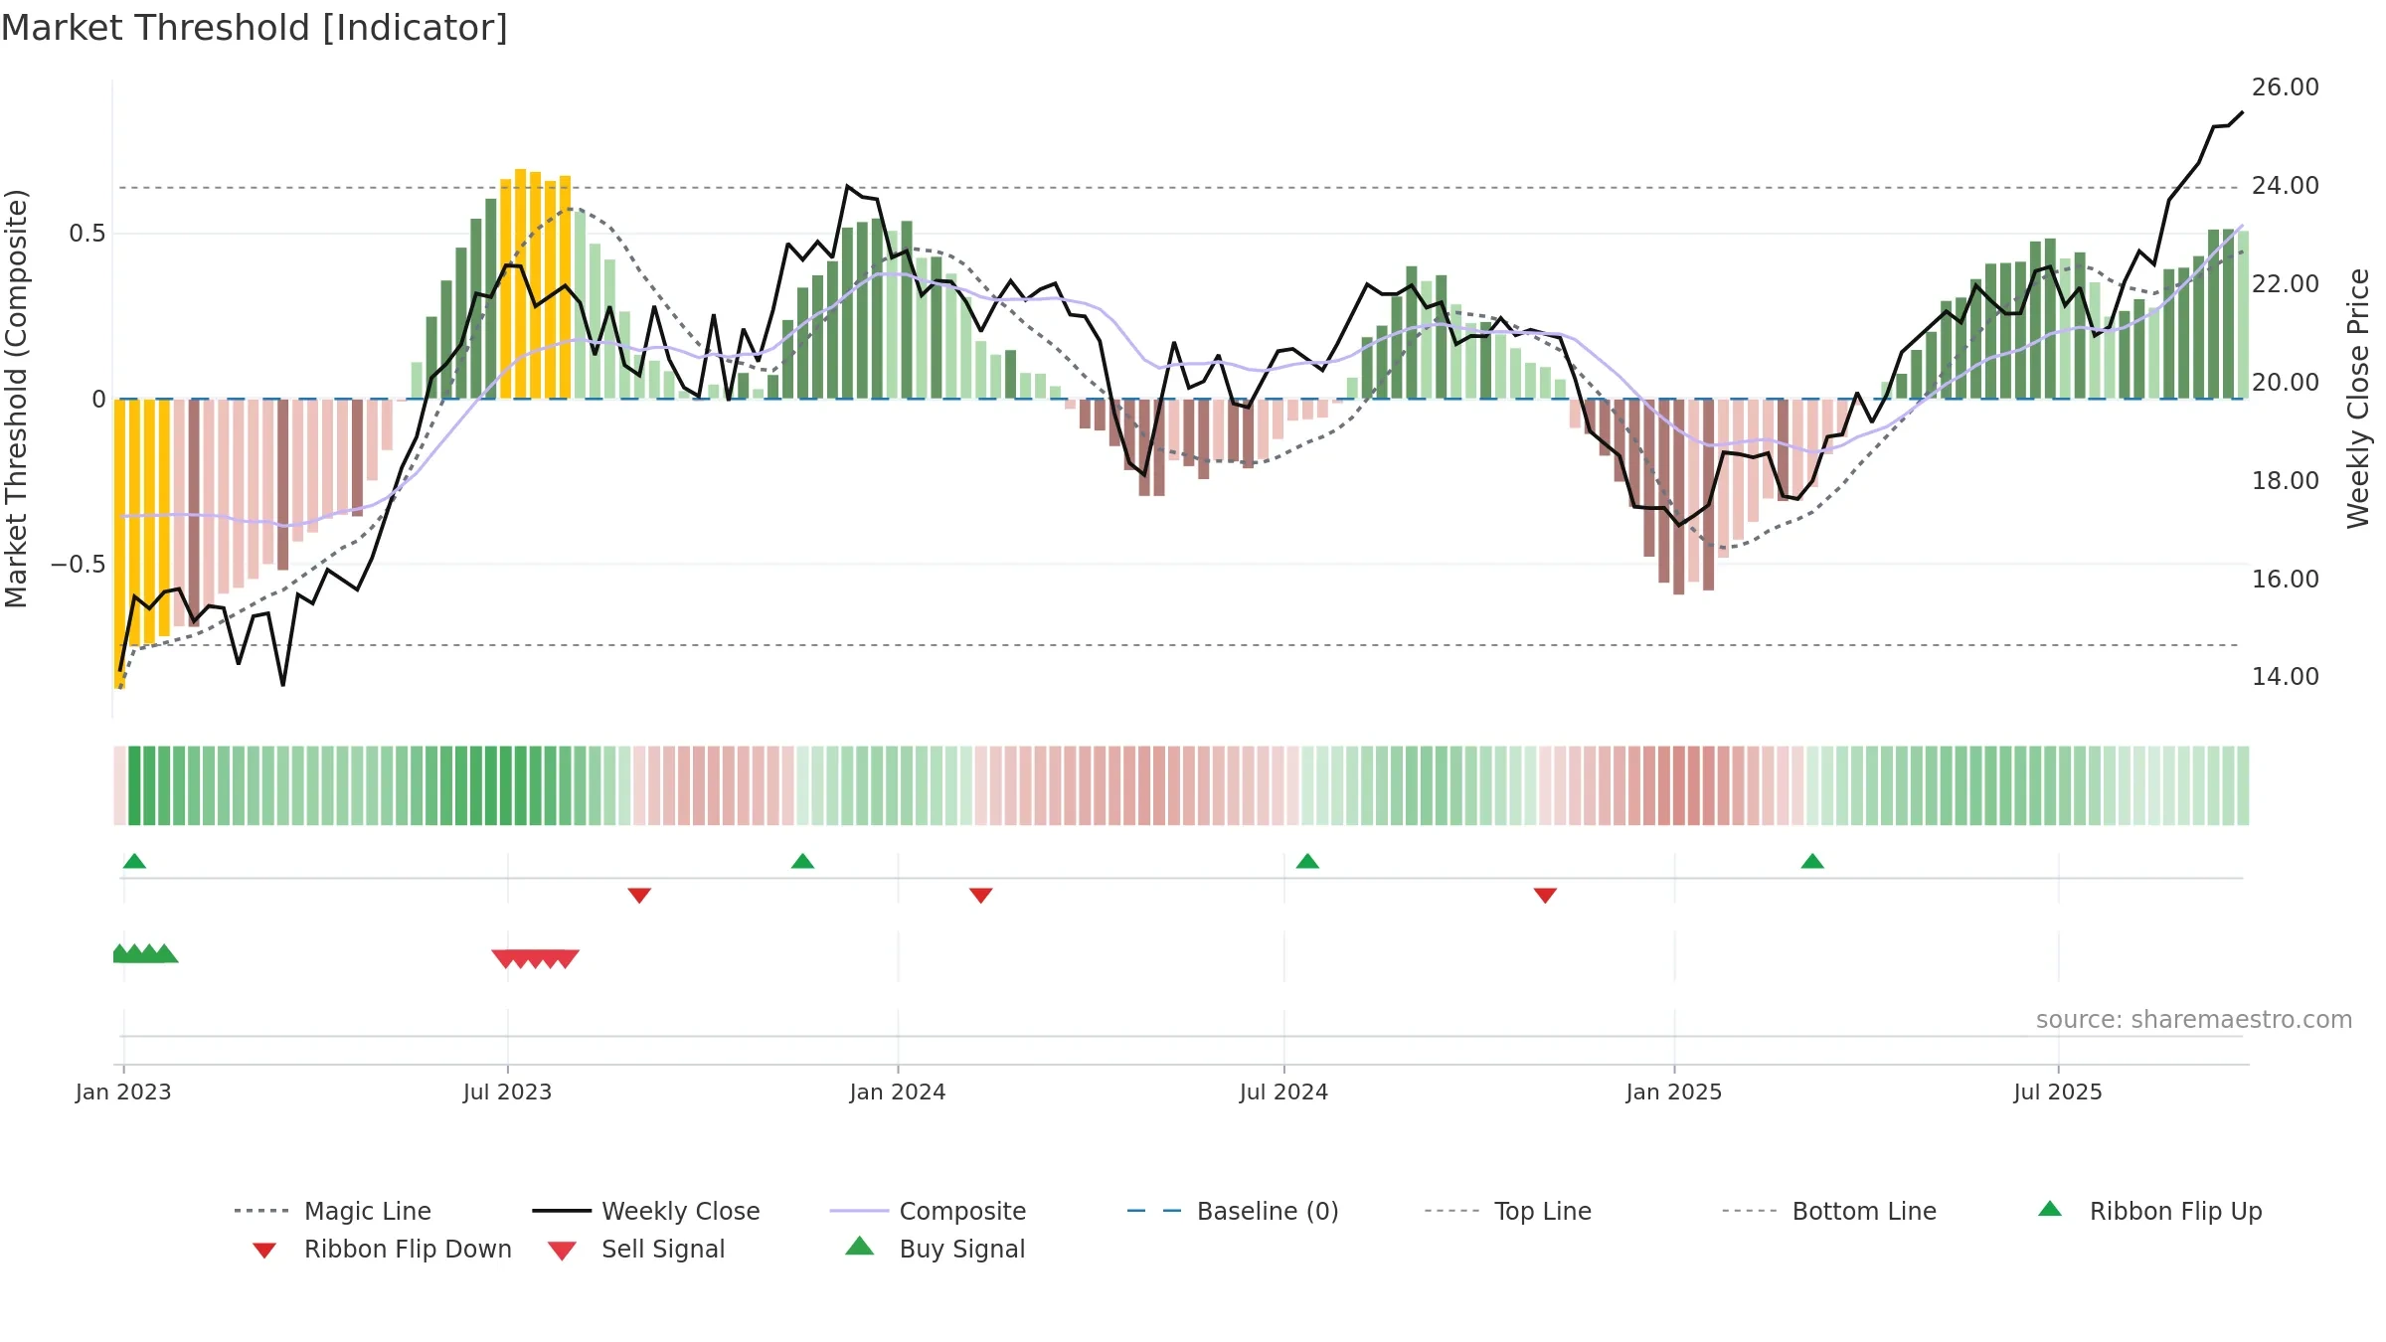2386x1342 pixels.
Task: Click the 16.00 price axis label
Action: tap(2286, 580)
